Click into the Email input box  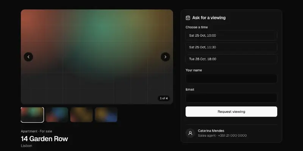(231, 98)
